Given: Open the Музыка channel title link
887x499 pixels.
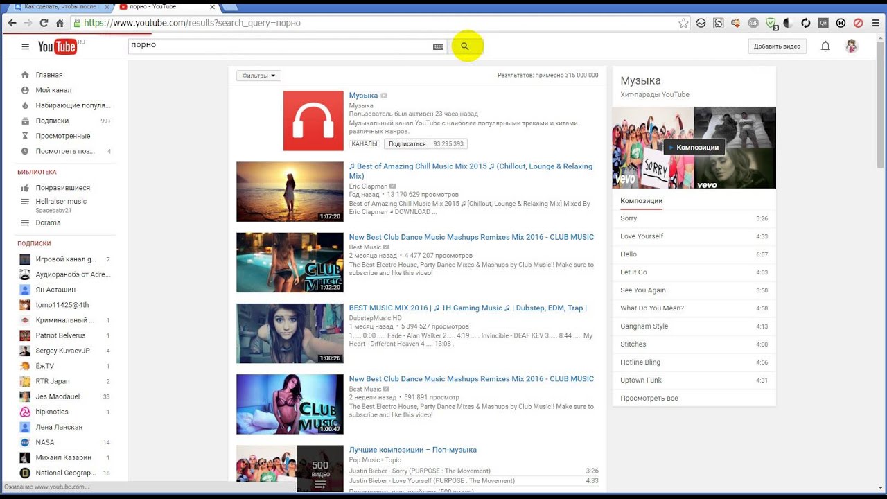Looking at the screenshot, I should 363,96.
